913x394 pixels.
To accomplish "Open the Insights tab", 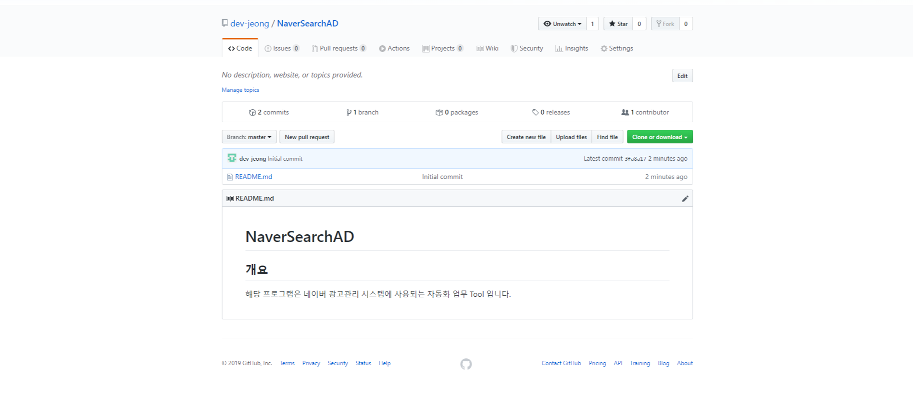I will pyautogui.click(x=572, y=48).
